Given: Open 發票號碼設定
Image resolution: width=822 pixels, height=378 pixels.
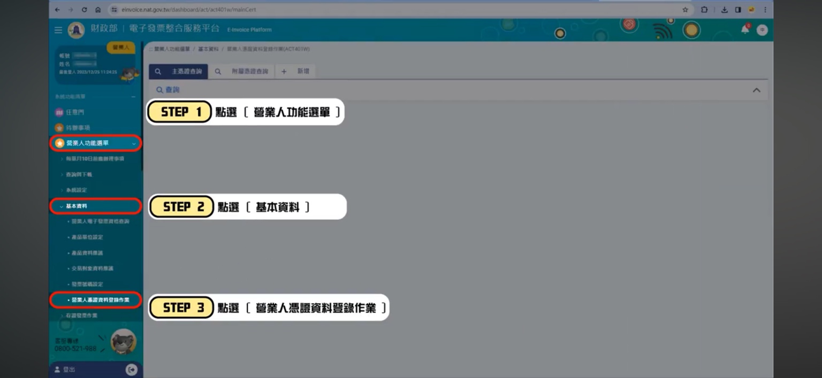Looking at the screenshot, I should (87, 284).
